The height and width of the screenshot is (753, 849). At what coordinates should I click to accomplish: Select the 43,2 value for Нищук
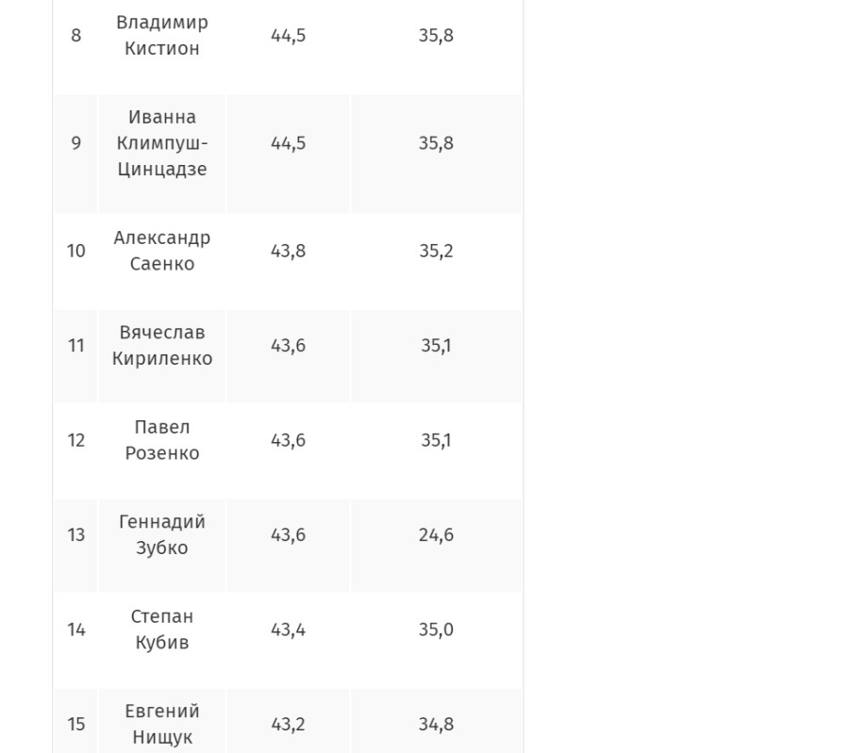coord(288,724)
